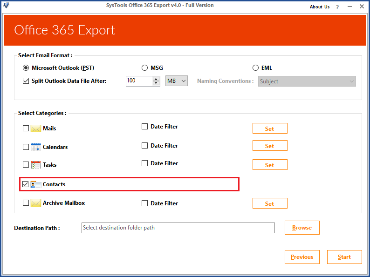Viewport: 370px width, 277px height.
Task: Click Browse to choose destination folder
Action: 302,228
